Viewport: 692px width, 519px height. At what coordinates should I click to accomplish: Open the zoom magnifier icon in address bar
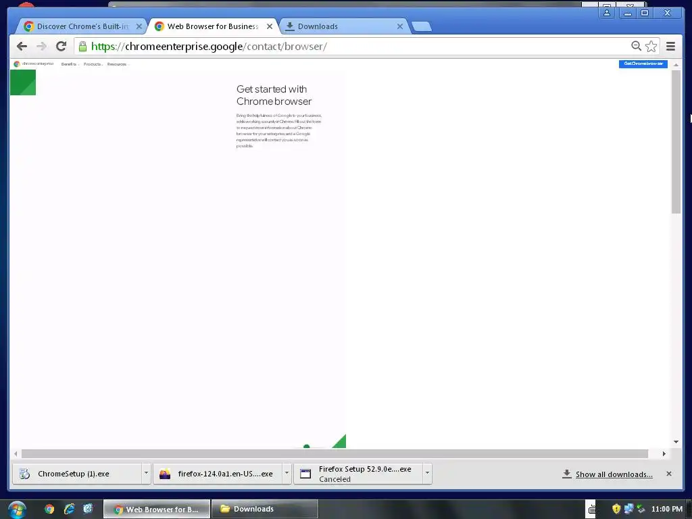tap(636, 46)
